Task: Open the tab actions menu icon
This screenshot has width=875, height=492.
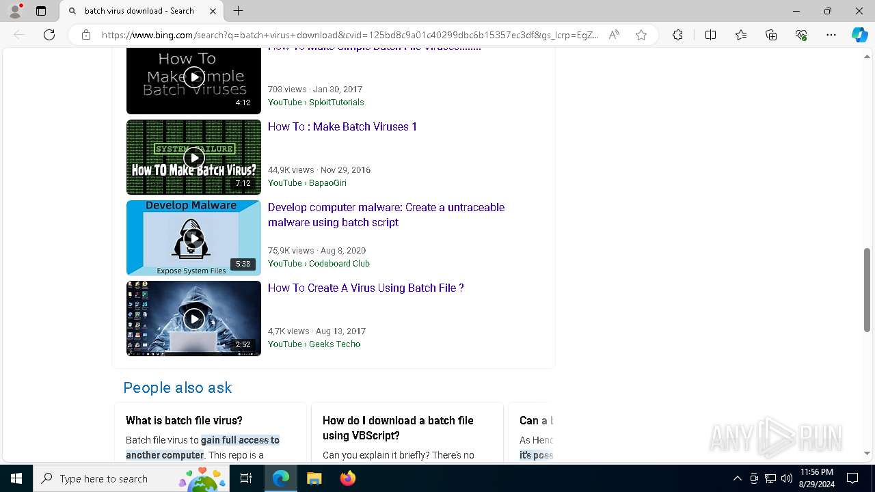Action: tap(41, 11)
